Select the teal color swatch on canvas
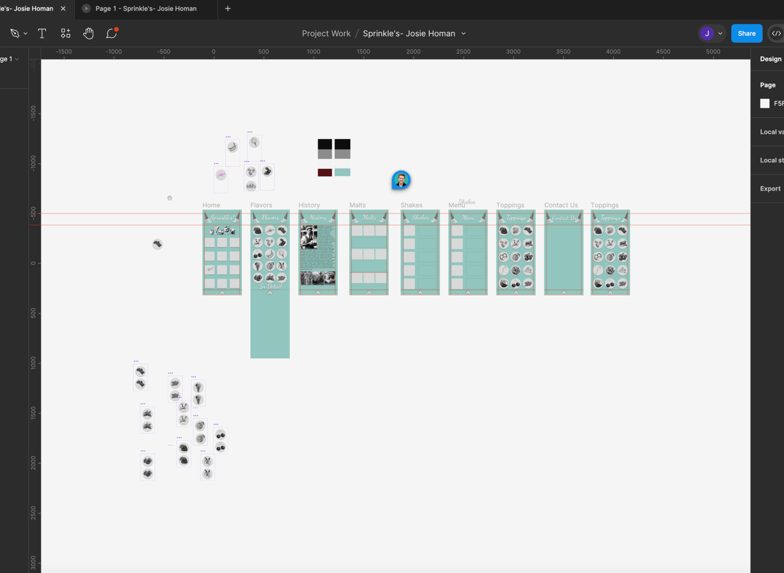This screenshot has height=573, width=784. (342, 172)
